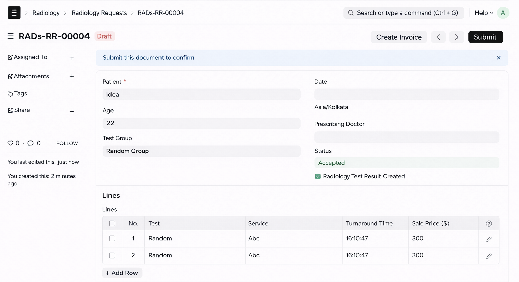519x282 pixels.
Task: Check the row 1 checkbox
Action: click(x=112, y=238)
